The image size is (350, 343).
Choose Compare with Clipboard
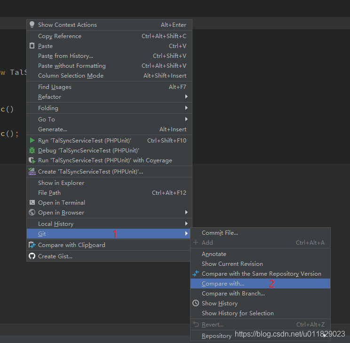tap(109, 245)
